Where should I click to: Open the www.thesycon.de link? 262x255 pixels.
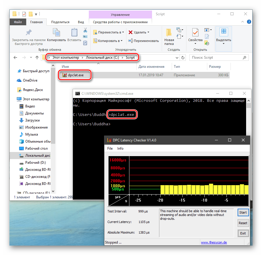pos(214,242)
